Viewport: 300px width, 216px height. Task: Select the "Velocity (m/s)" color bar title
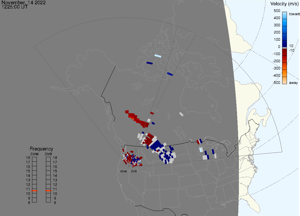point(284,4)
